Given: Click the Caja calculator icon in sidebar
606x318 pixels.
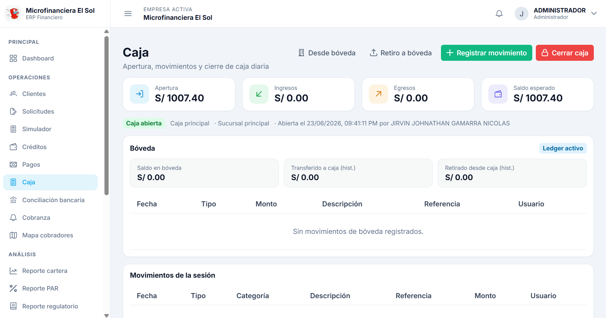Looking at the screenshot, I should point(13,182).
